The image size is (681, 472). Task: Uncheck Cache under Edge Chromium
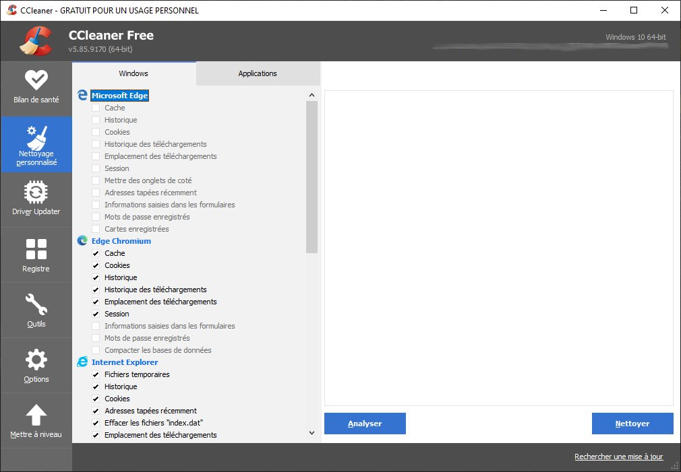96,253
